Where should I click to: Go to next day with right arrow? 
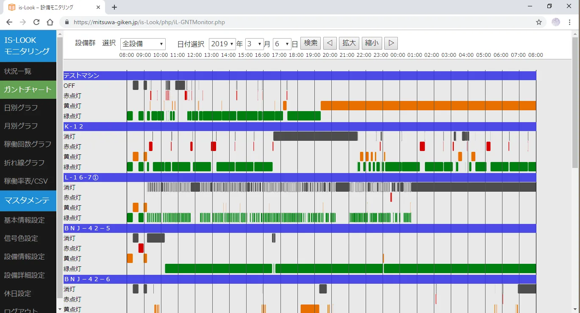pyautogui.click(x=391, y=43)
